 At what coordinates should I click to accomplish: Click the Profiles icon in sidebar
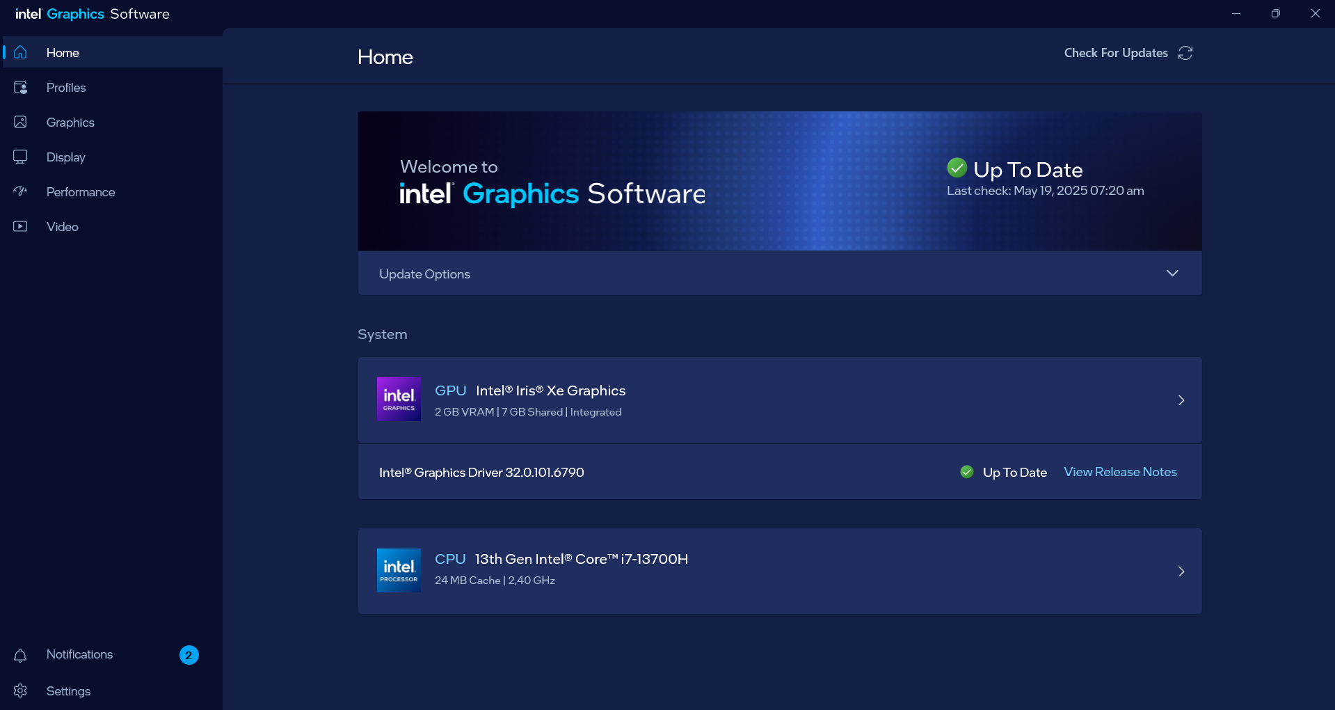(20, 87)
